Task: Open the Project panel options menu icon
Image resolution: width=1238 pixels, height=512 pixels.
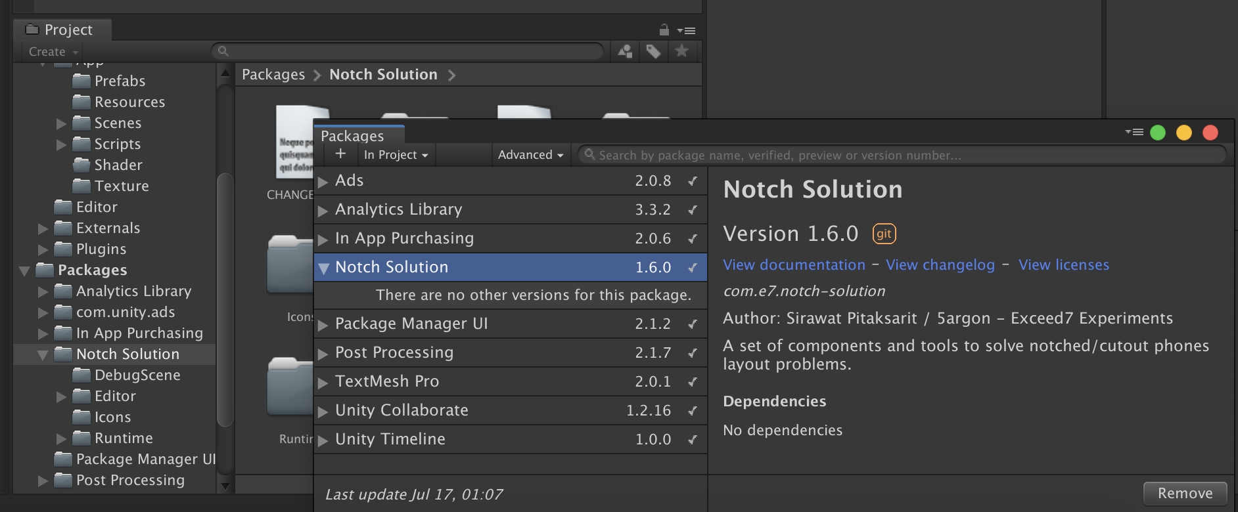Action: 687,30
